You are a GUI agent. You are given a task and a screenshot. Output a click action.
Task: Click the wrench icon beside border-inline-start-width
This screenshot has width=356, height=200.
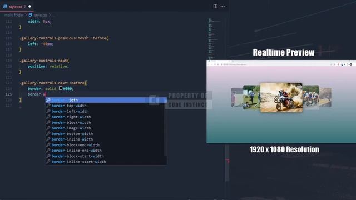tap(48, 162)
